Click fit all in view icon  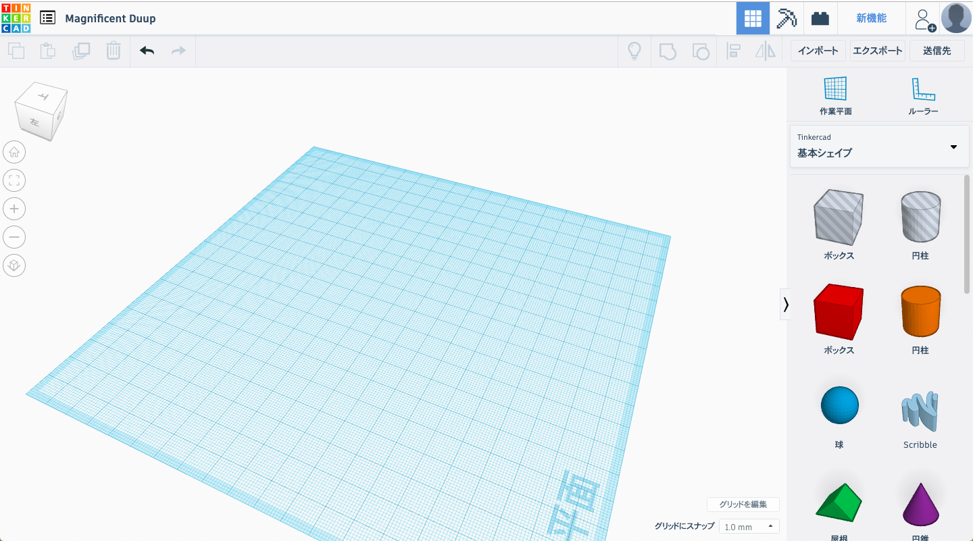[x=14, y=180]
